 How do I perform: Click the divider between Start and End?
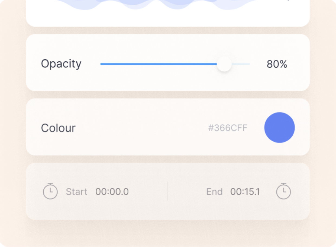[167, 191]
